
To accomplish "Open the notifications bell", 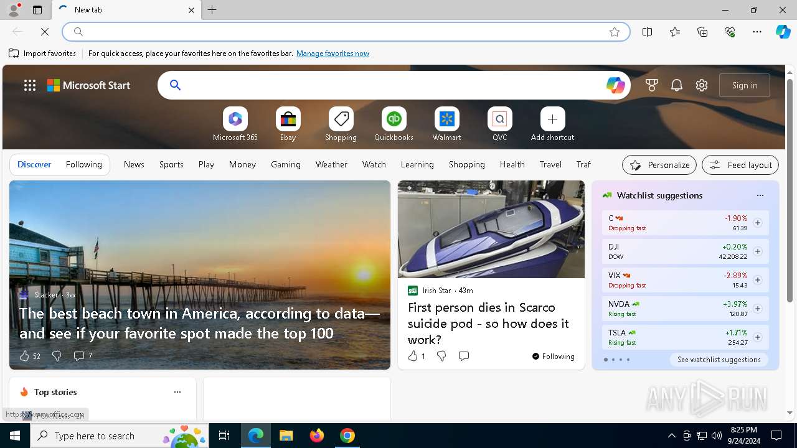I will coord(677,85).
